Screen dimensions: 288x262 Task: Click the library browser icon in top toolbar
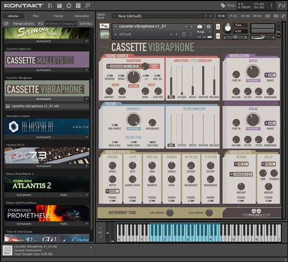pos(50,6)
